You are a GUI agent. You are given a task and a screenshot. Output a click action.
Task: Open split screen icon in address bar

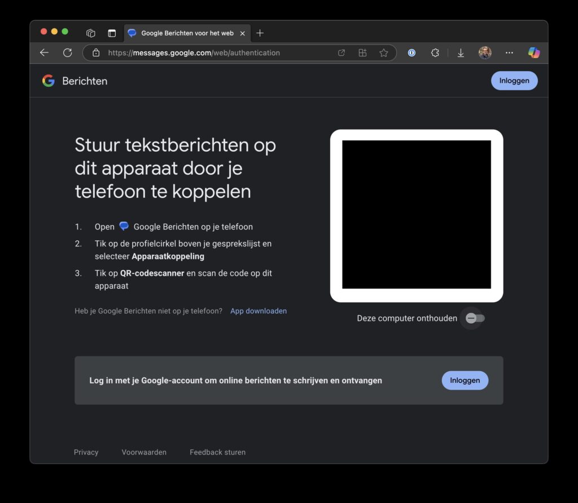(363, 52)
